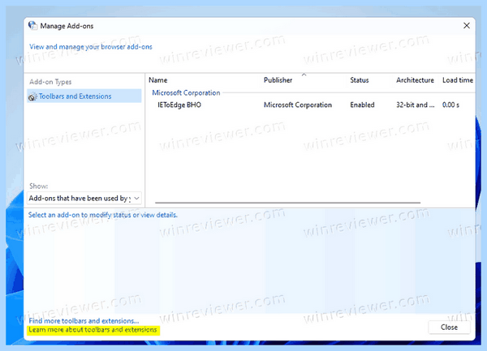Sort by the Name column header
The width and height of the screenshot is (487, 351).
pos(158,80)
